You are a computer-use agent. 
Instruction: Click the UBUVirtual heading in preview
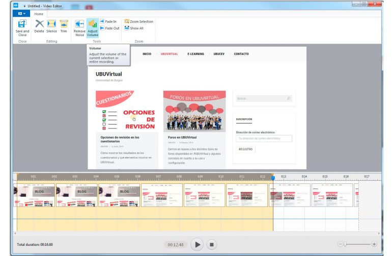[x=109, y=74]
